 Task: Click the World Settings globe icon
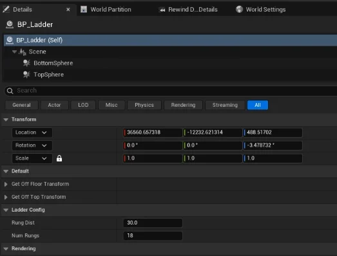point(239,9)
